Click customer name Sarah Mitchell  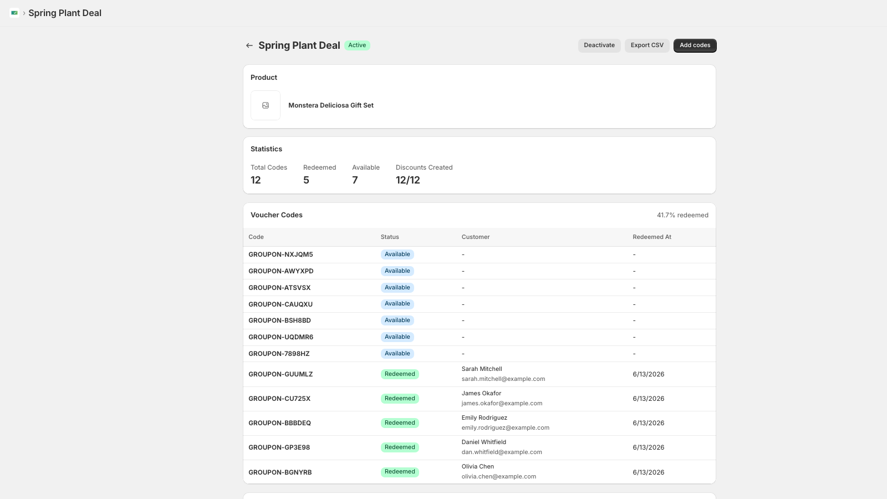(x=482, y=369)
